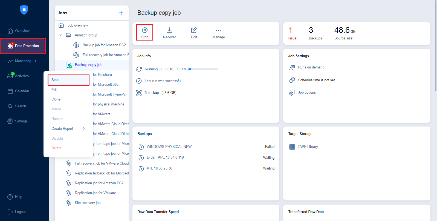
Task: Select Clone in the context menu
Action: tap(56, 99)
